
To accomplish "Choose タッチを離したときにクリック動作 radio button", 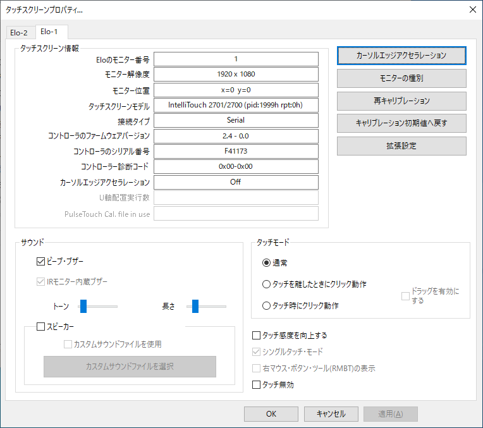I will click(x=266, y=284).
